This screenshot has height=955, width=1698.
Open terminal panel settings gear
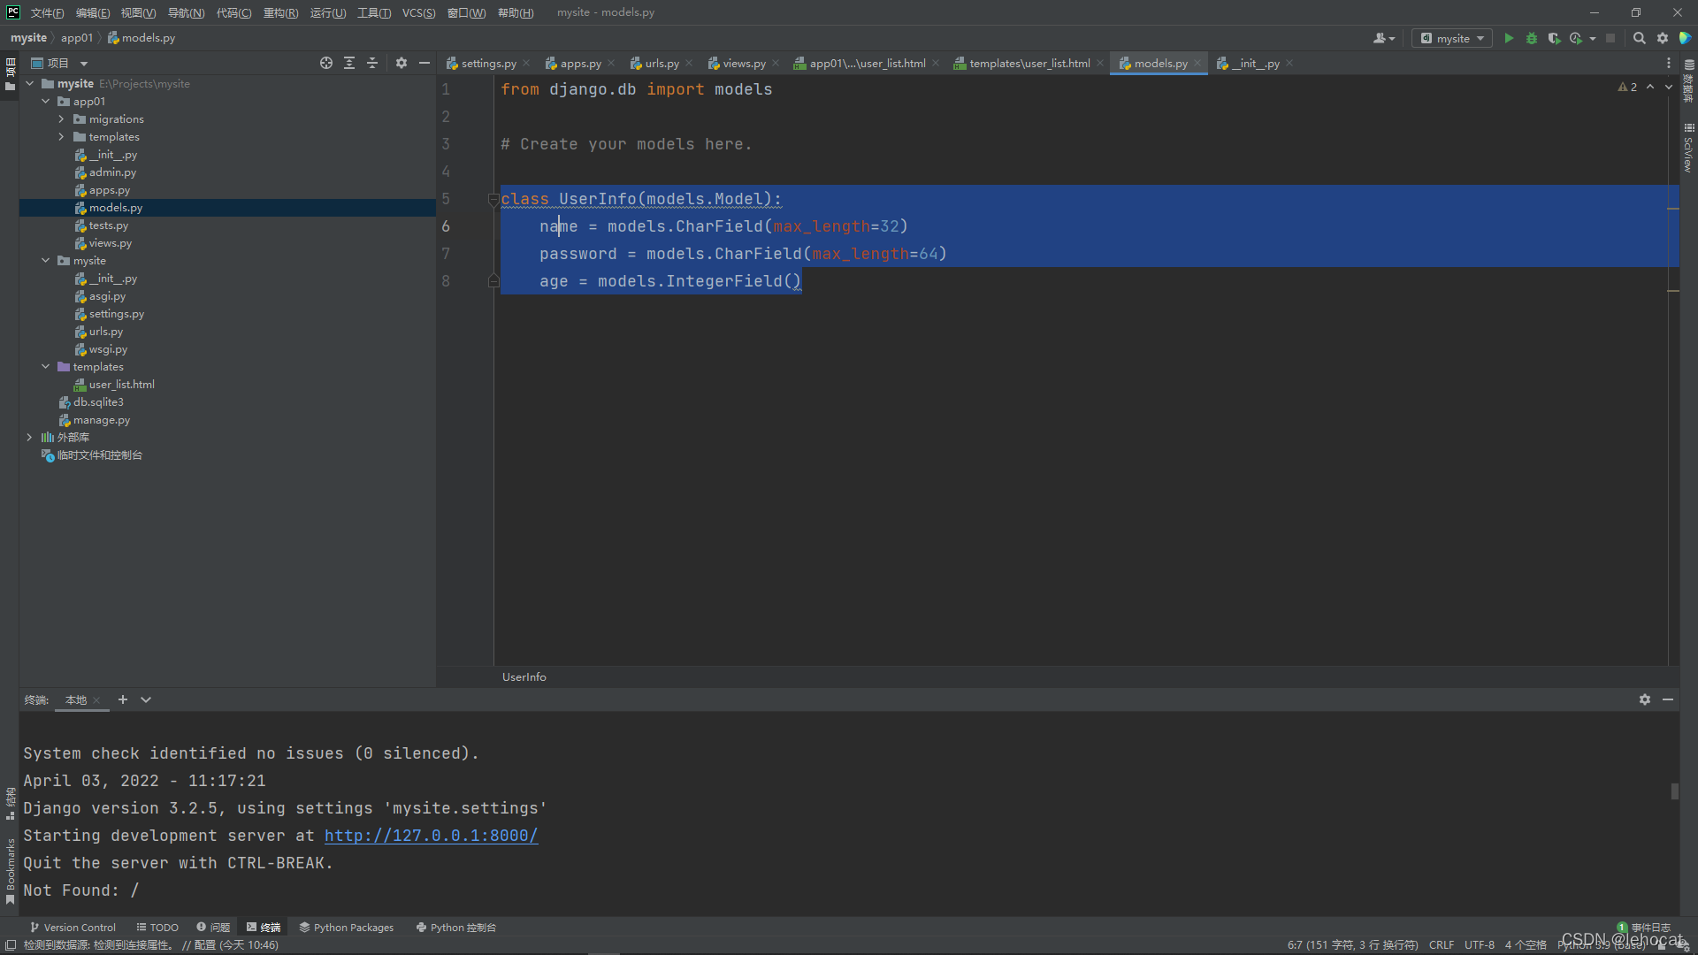pyautogui.click(x=1644, y=699)
